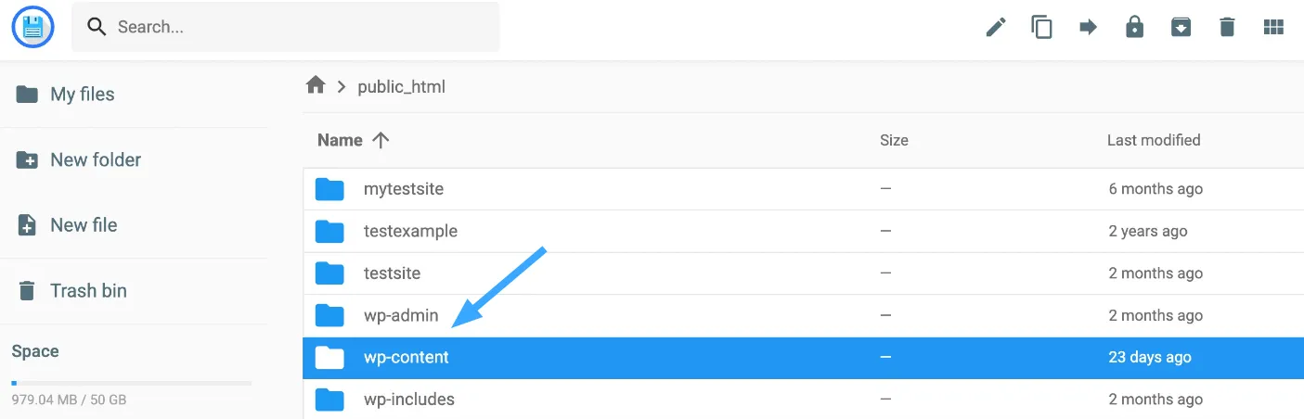The width and height of the screenshot is (1304, 419).
Task: Click public_html in the breadcrumb
Action: click(x=402, y=86)
